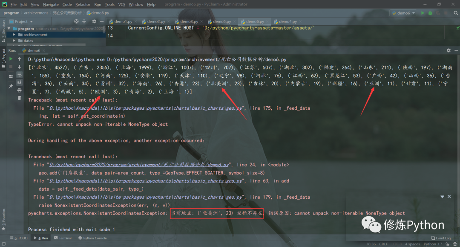Click the print icon in the Run console
460x247 pixels.
pyautogui.click(x=19, y=90)
